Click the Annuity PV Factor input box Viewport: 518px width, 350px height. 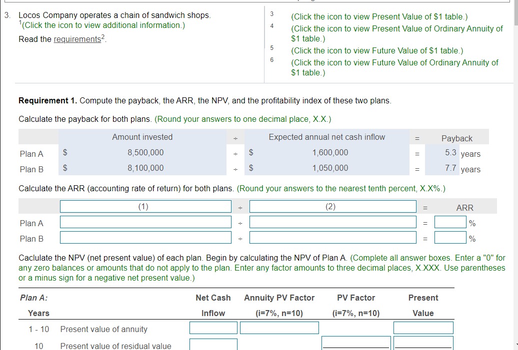(279, 328)
